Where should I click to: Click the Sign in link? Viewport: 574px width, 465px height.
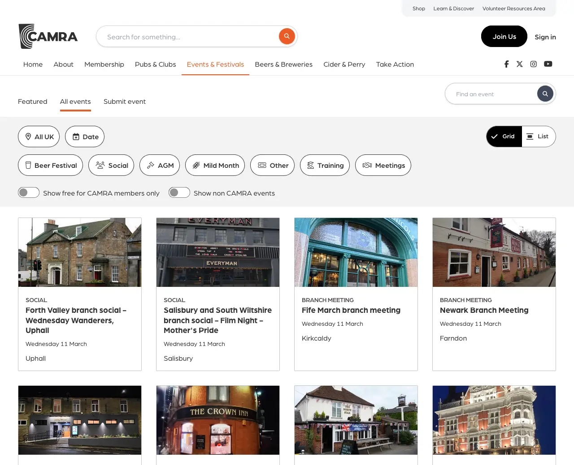tap(545, 37)
